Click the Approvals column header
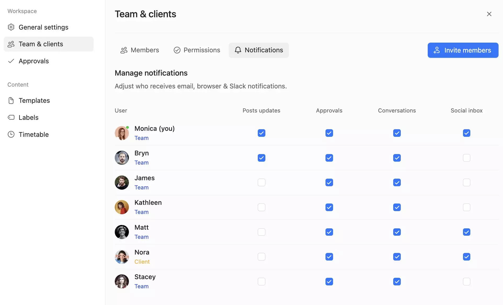The image size is (503, 305). (x=329, y=111)
